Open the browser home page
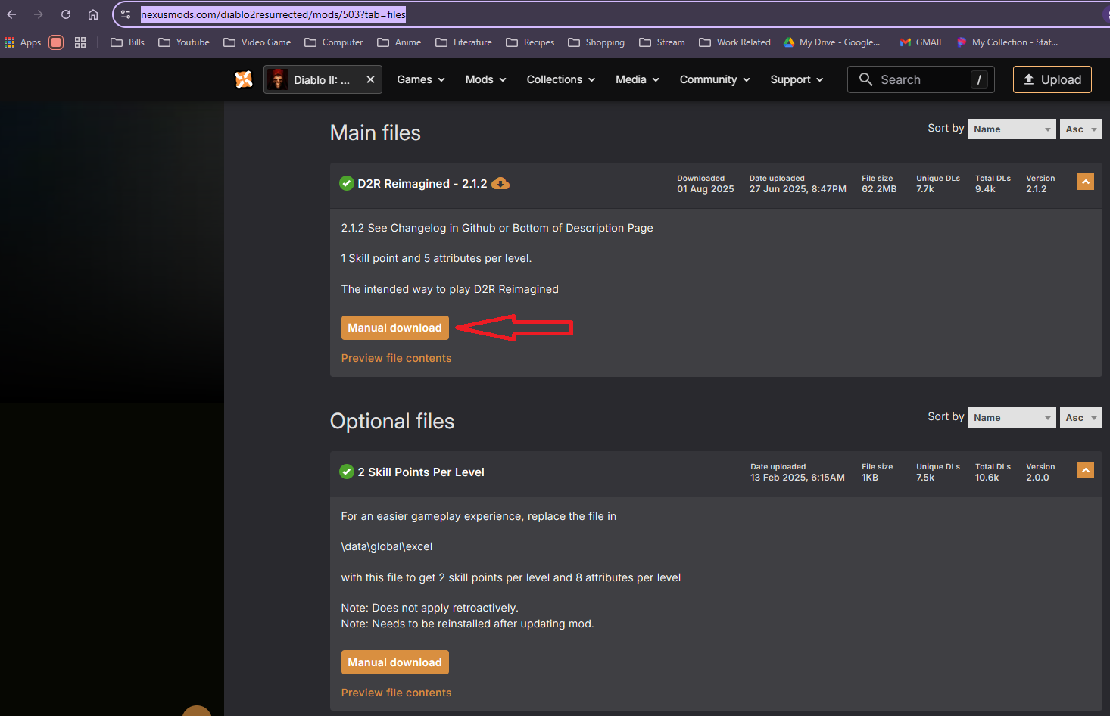 click(93, 14)
